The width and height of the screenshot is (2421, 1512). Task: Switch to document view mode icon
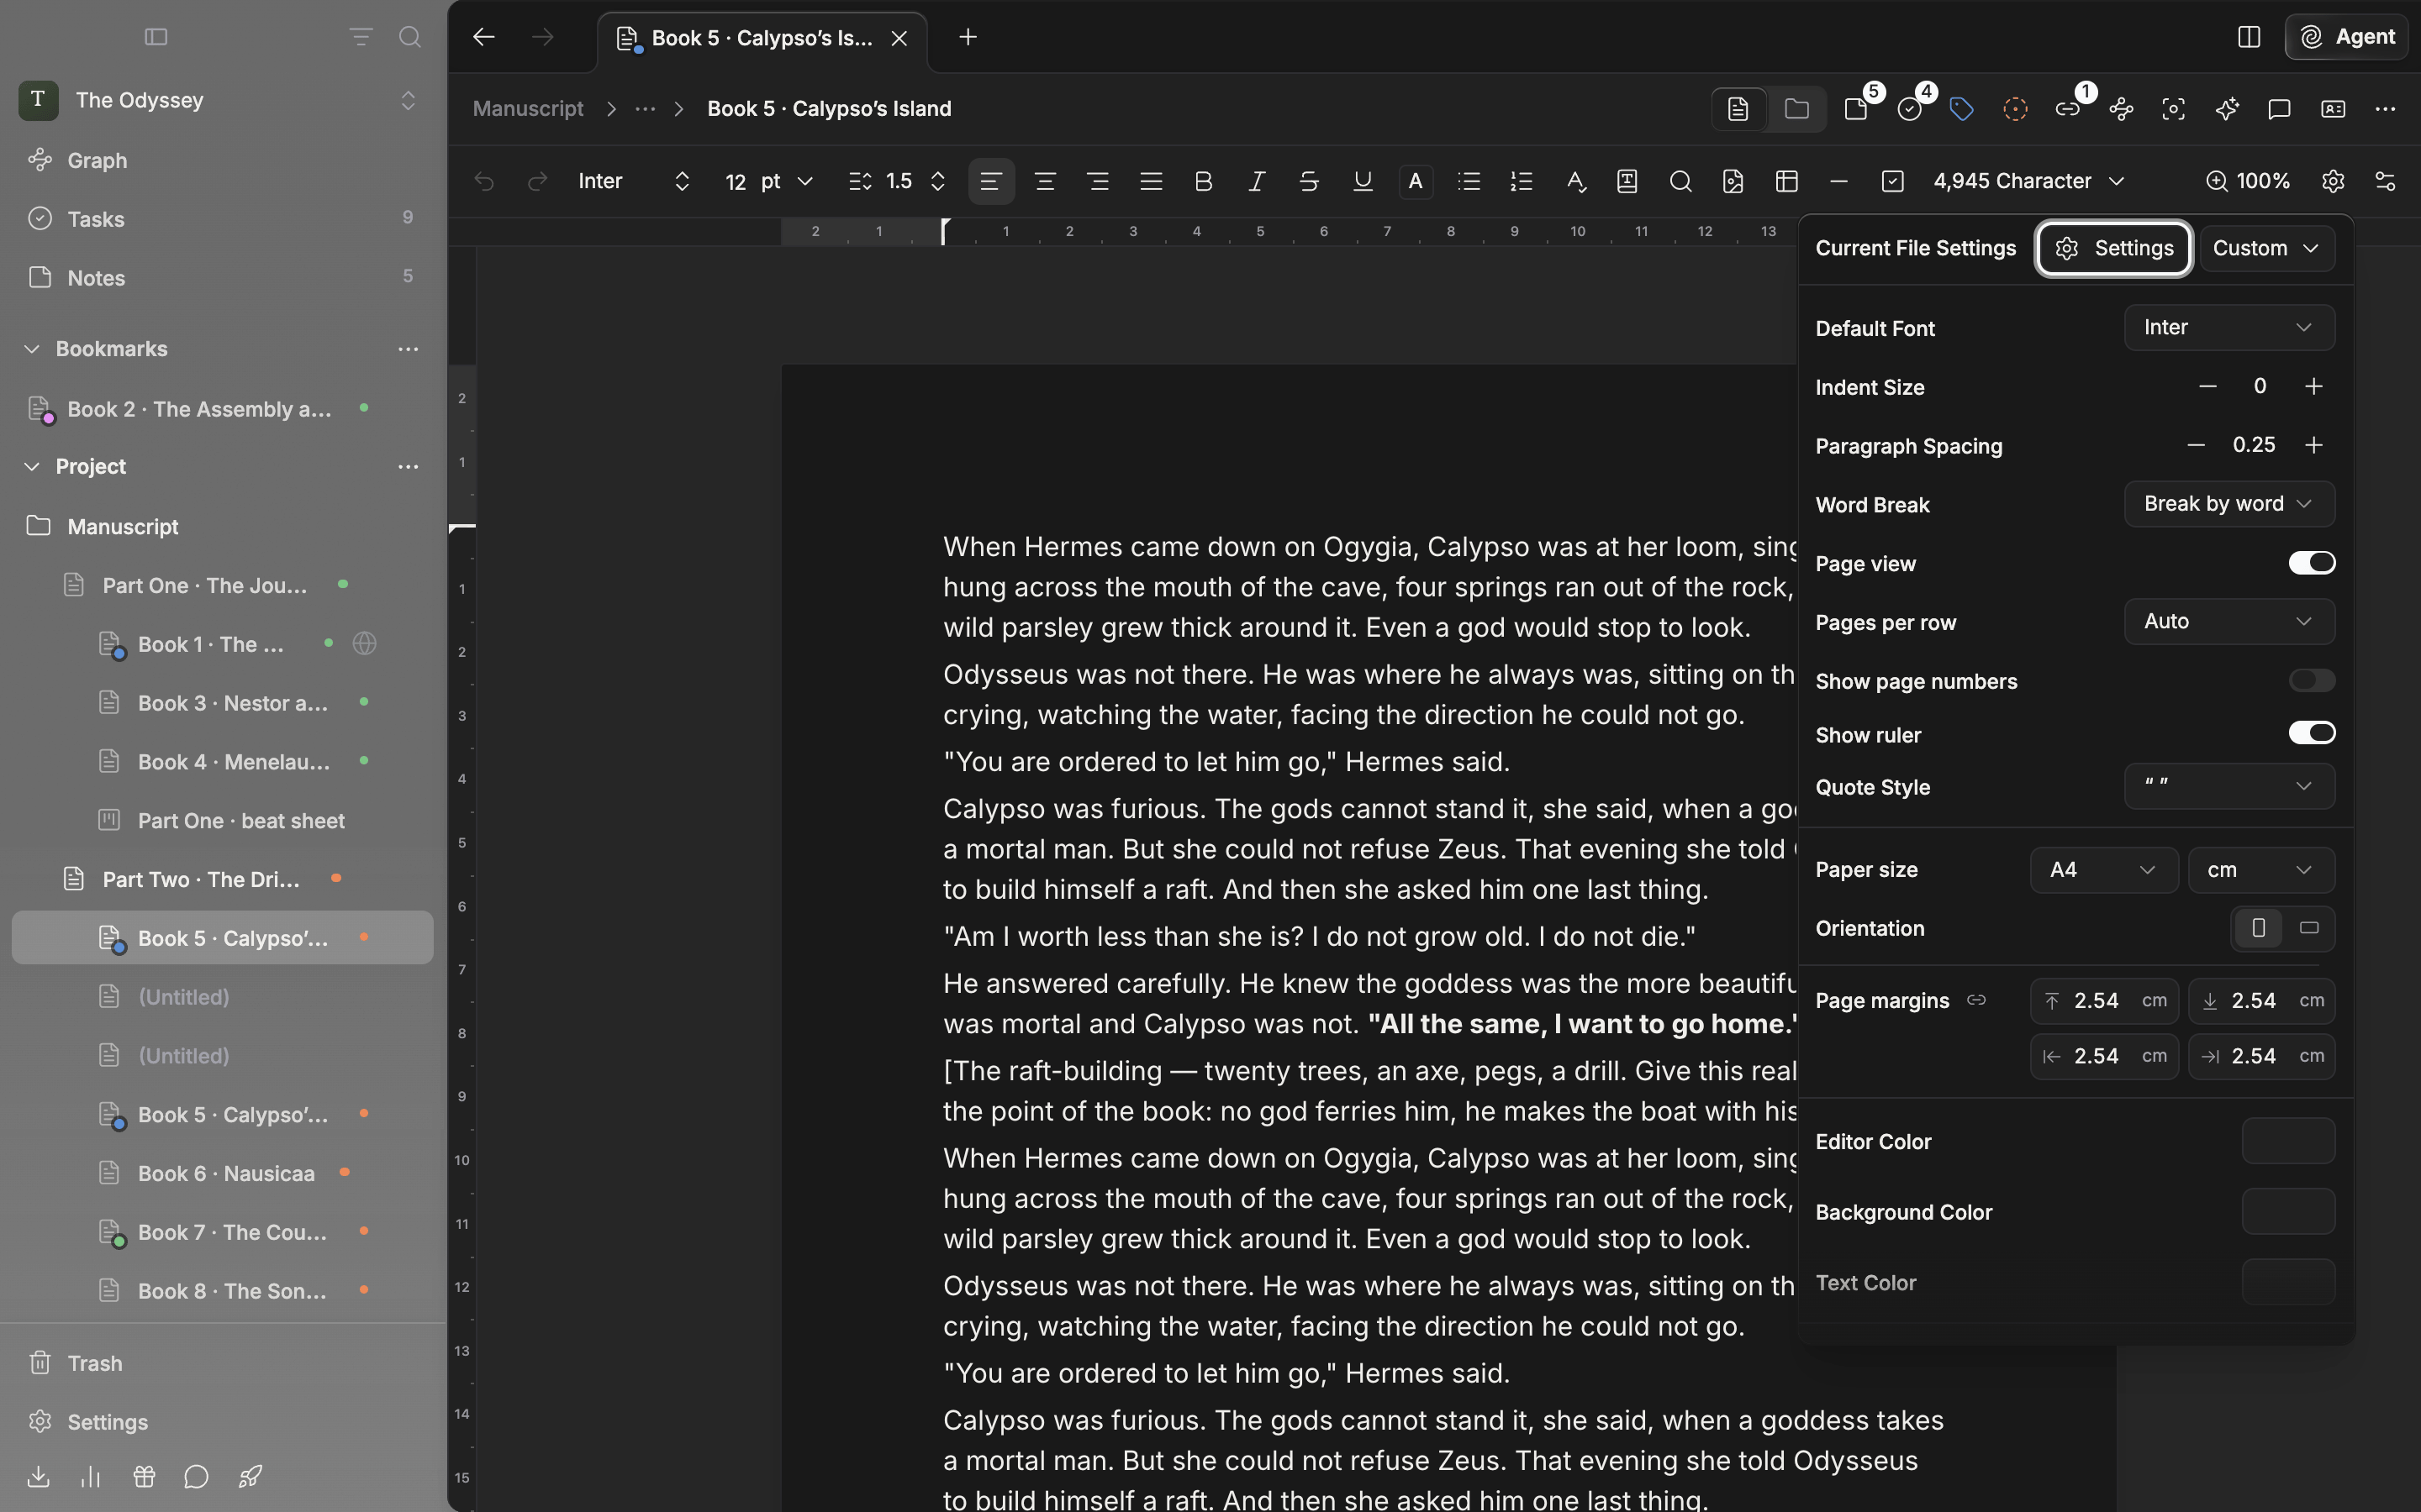point(1738,109)
